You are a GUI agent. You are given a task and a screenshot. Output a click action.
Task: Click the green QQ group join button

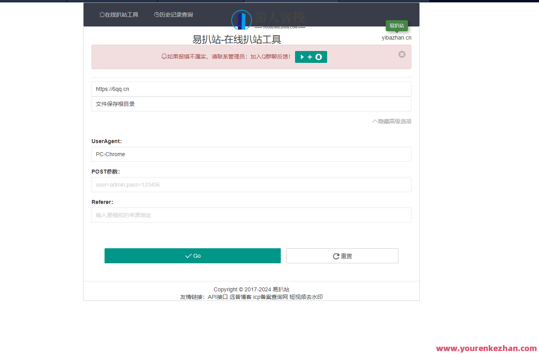pyautogui.click(x=311, y=57)
